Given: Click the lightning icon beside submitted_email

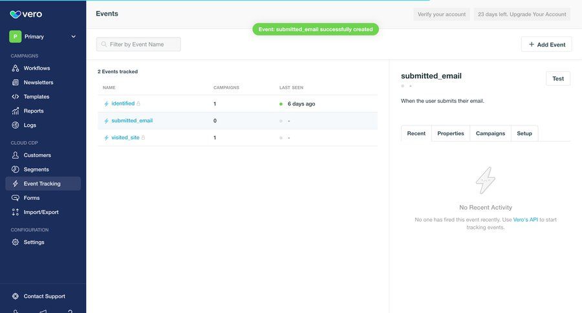Looking at the screenshot, I should click(x=106, y=121).
